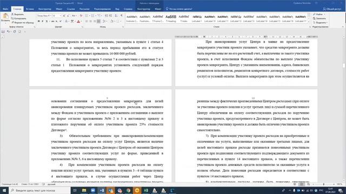Click the Cut (Вырезать) scissors command
This screenshot has height=194, width=346.
[17, 15]
